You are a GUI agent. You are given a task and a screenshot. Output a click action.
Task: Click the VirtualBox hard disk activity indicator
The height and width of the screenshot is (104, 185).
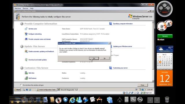pos(124,93)
